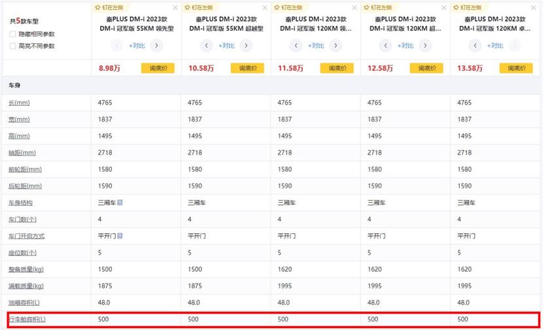Close the 12.58万 model column
The height and width of the screenshot is (330, 543).
tap(444, 8)
